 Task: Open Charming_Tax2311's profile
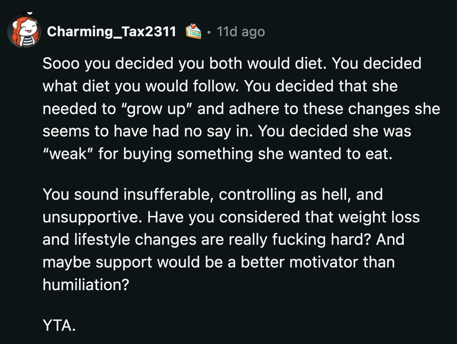coord(112,32)
